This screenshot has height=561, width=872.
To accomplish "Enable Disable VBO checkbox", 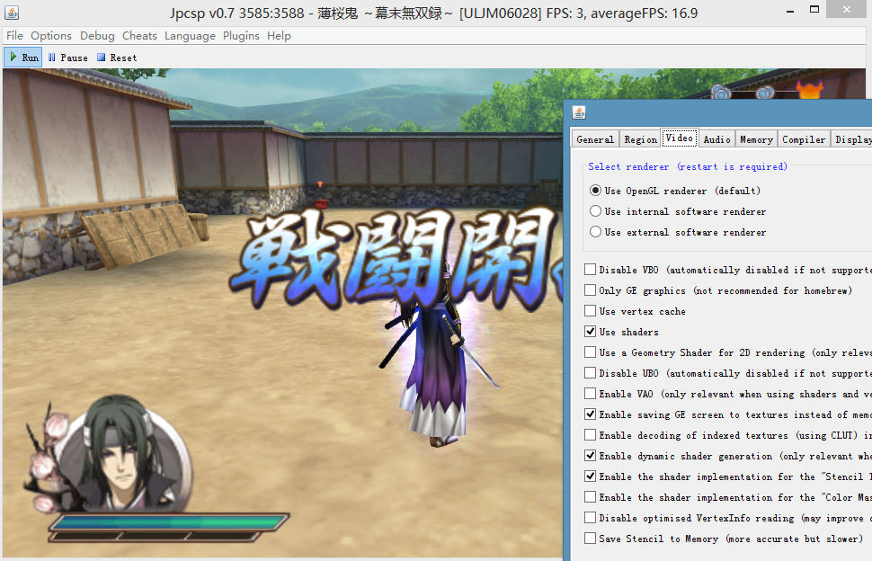I will [590, 270].
